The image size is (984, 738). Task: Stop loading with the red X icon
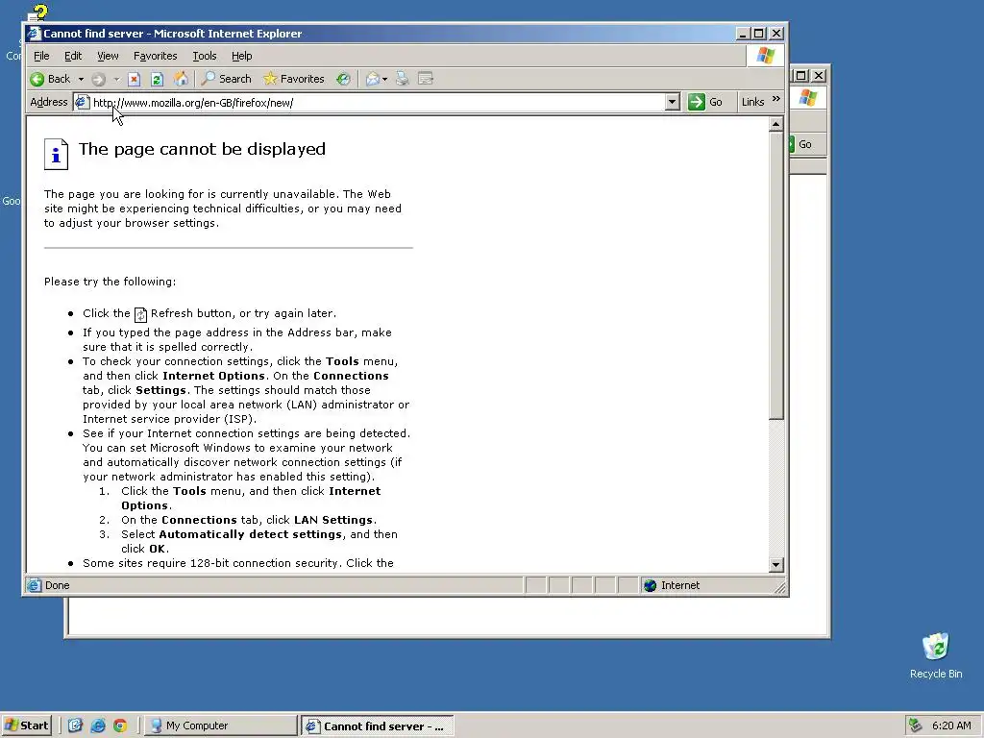[x=134, y=79]
